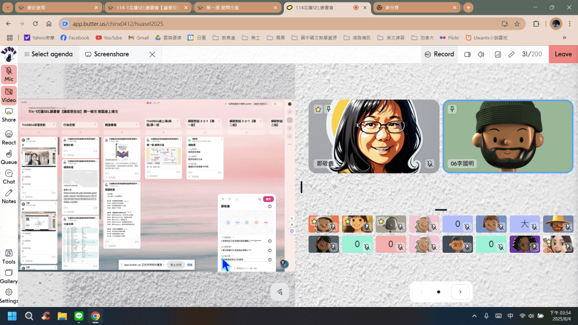Screen dimensions: 578x325
Task: Unmute the Mic in the sidebar
Action: click(x=9, y=74)
